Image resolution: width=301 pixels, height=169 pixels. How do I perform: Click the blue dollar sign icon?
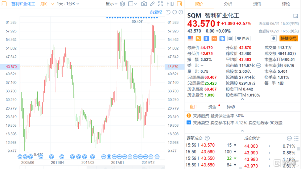[206, 38]
